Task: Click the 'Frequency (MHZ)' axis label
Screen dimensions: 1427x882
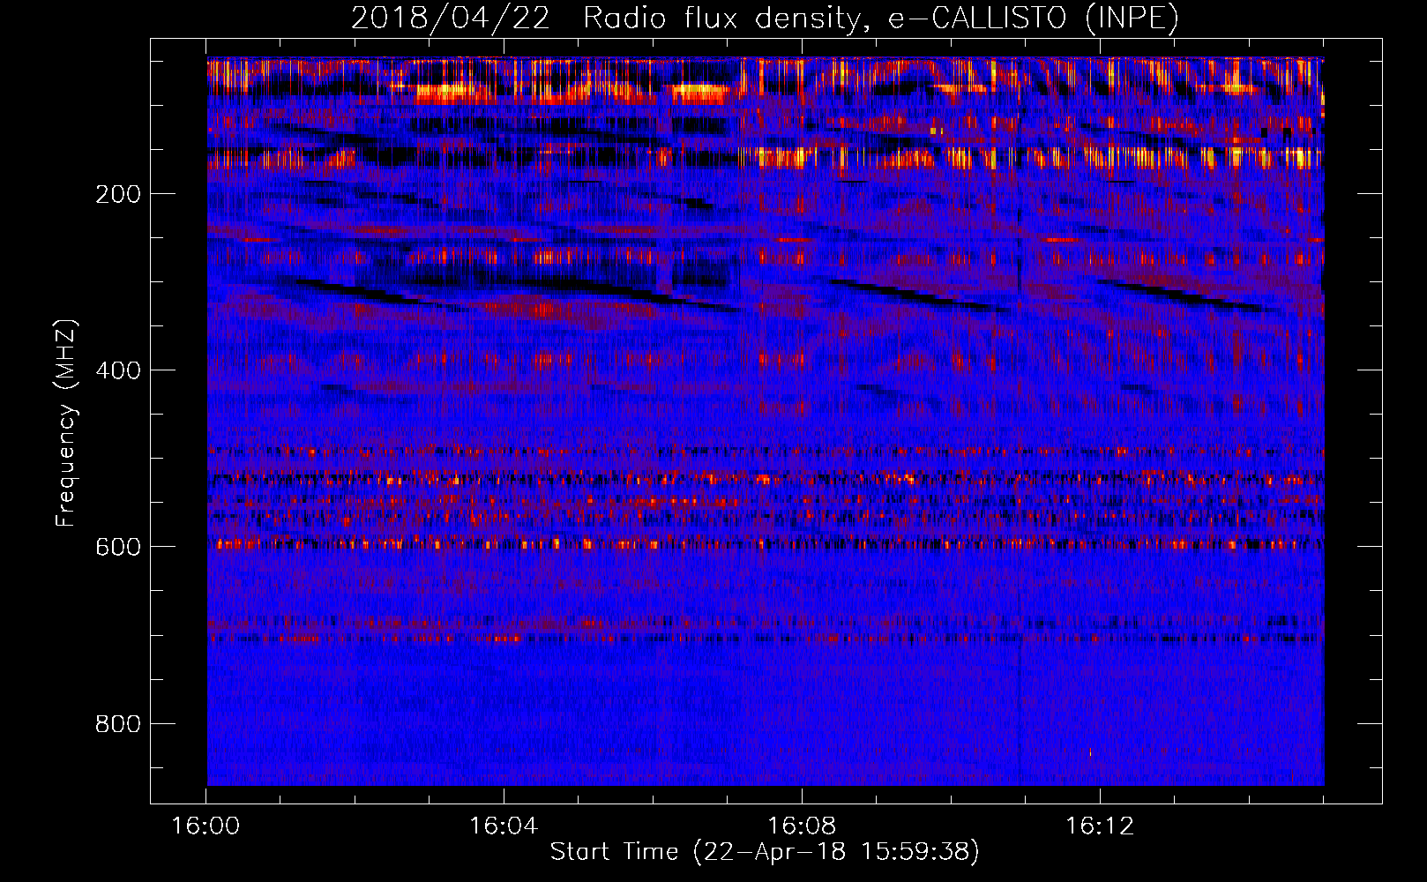Action: coord(66,423)
